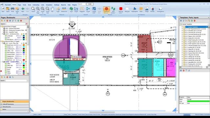Select the Pan hand tool
Screen dimensions: 210x118
pos(52,10)
